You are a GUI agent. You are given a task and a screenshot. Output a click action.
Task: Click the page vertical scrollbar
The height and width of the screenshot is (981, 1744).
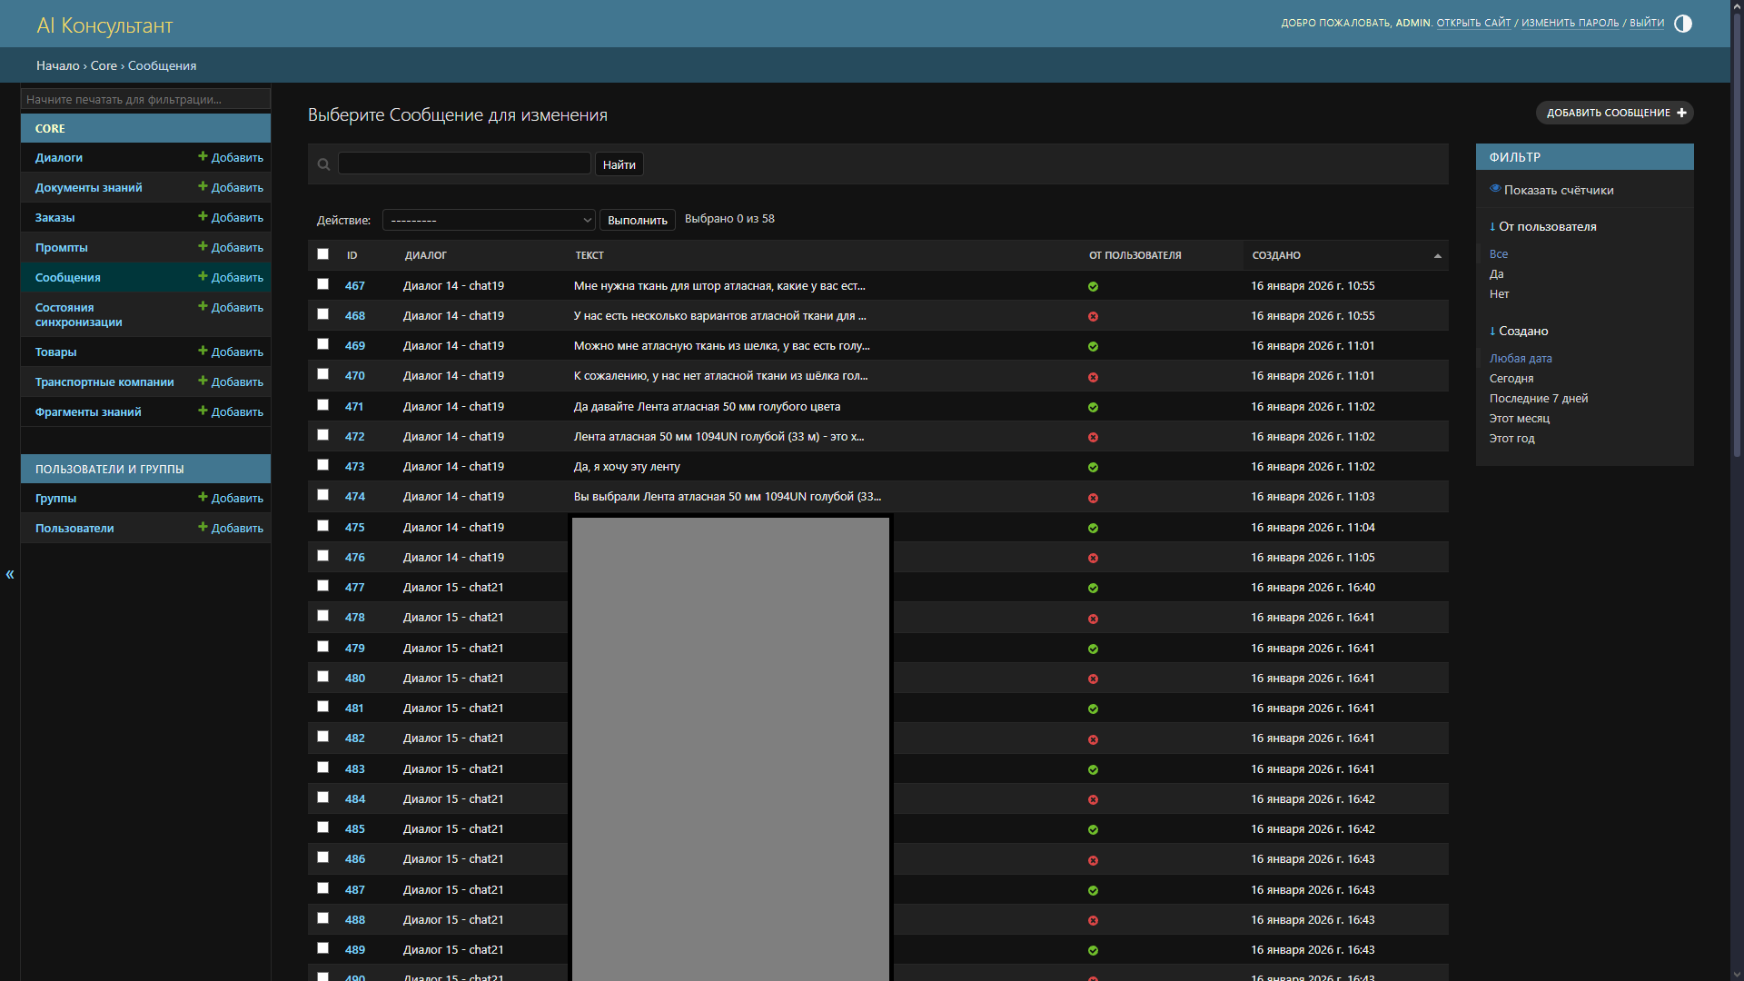1737,236
